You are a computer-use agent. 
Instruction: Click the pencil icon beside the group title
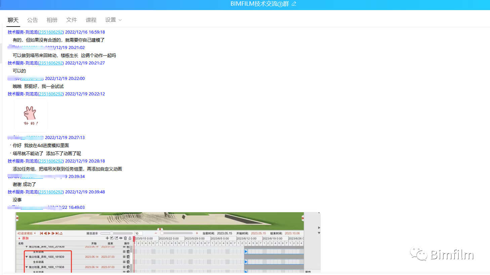pyautogui.click(x=294, y=4)
